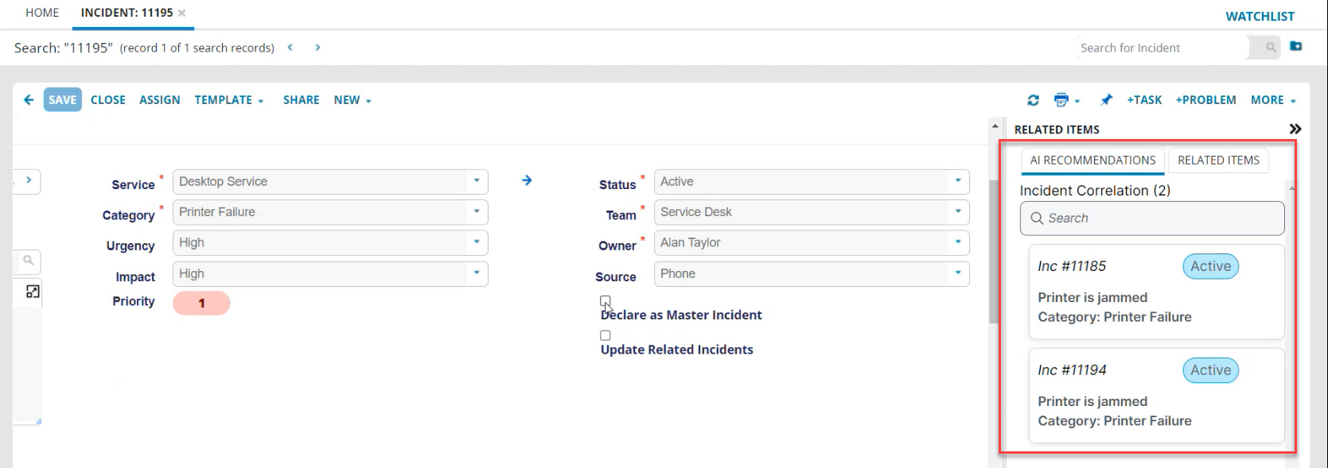This screenshot has width=1328, height=468.
Task: Expand the Status dropdown showing Active
Action: 958,181
